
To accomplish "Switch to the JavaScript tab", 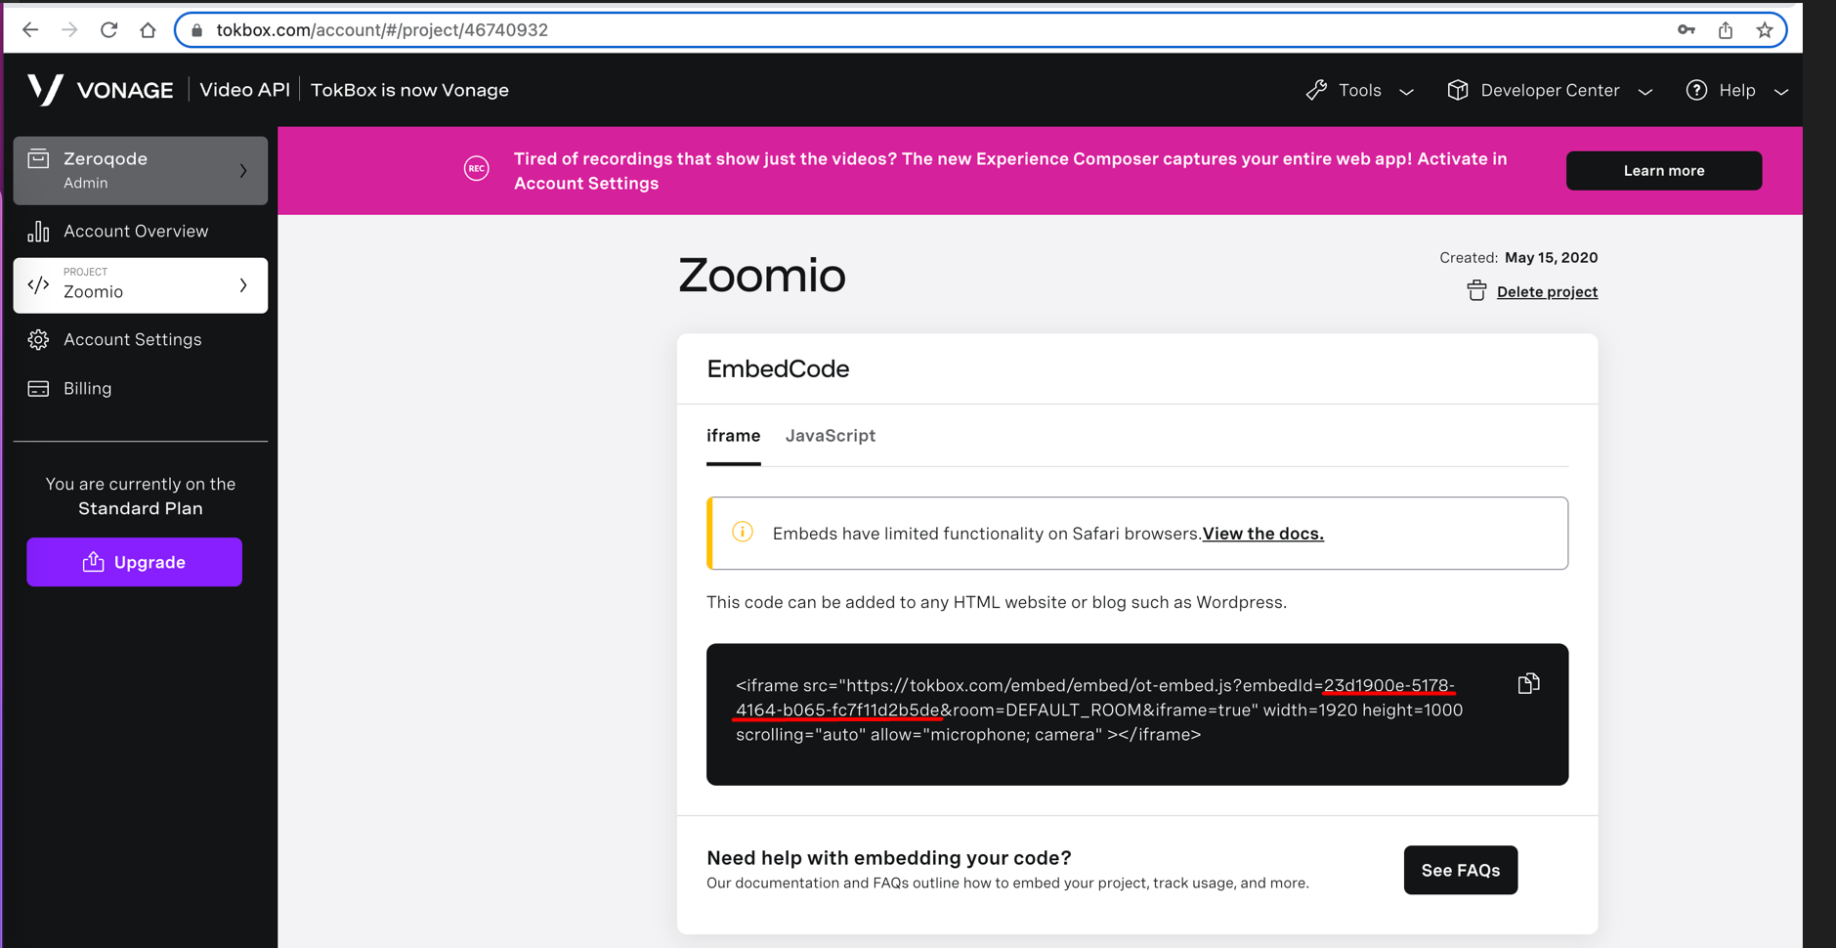I will tap(830, 436).
